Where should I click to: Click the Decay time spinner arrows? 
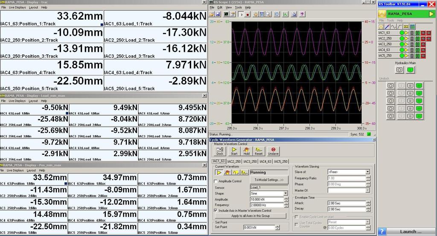point(368,209)
